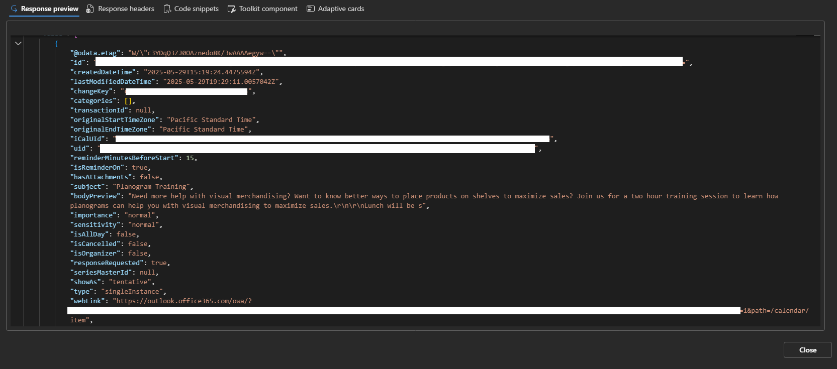Click the "originalEndTimeZone" line
Image resolution: width=837 pixels, height=369 pixels.
click(160, 130)
